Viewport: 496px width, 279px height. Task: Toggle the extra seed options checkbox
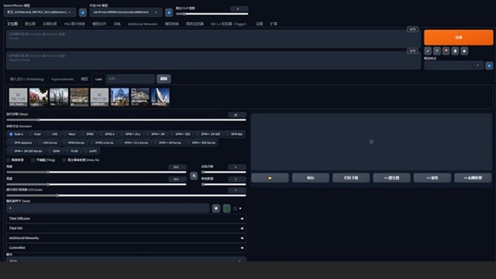pos(235,208)
